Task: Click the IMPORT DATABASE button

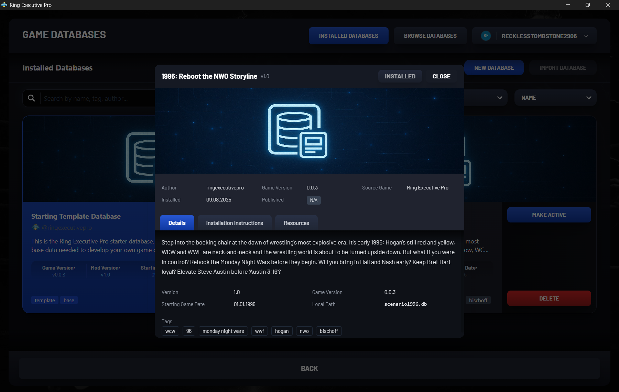Action: [563, 68]
